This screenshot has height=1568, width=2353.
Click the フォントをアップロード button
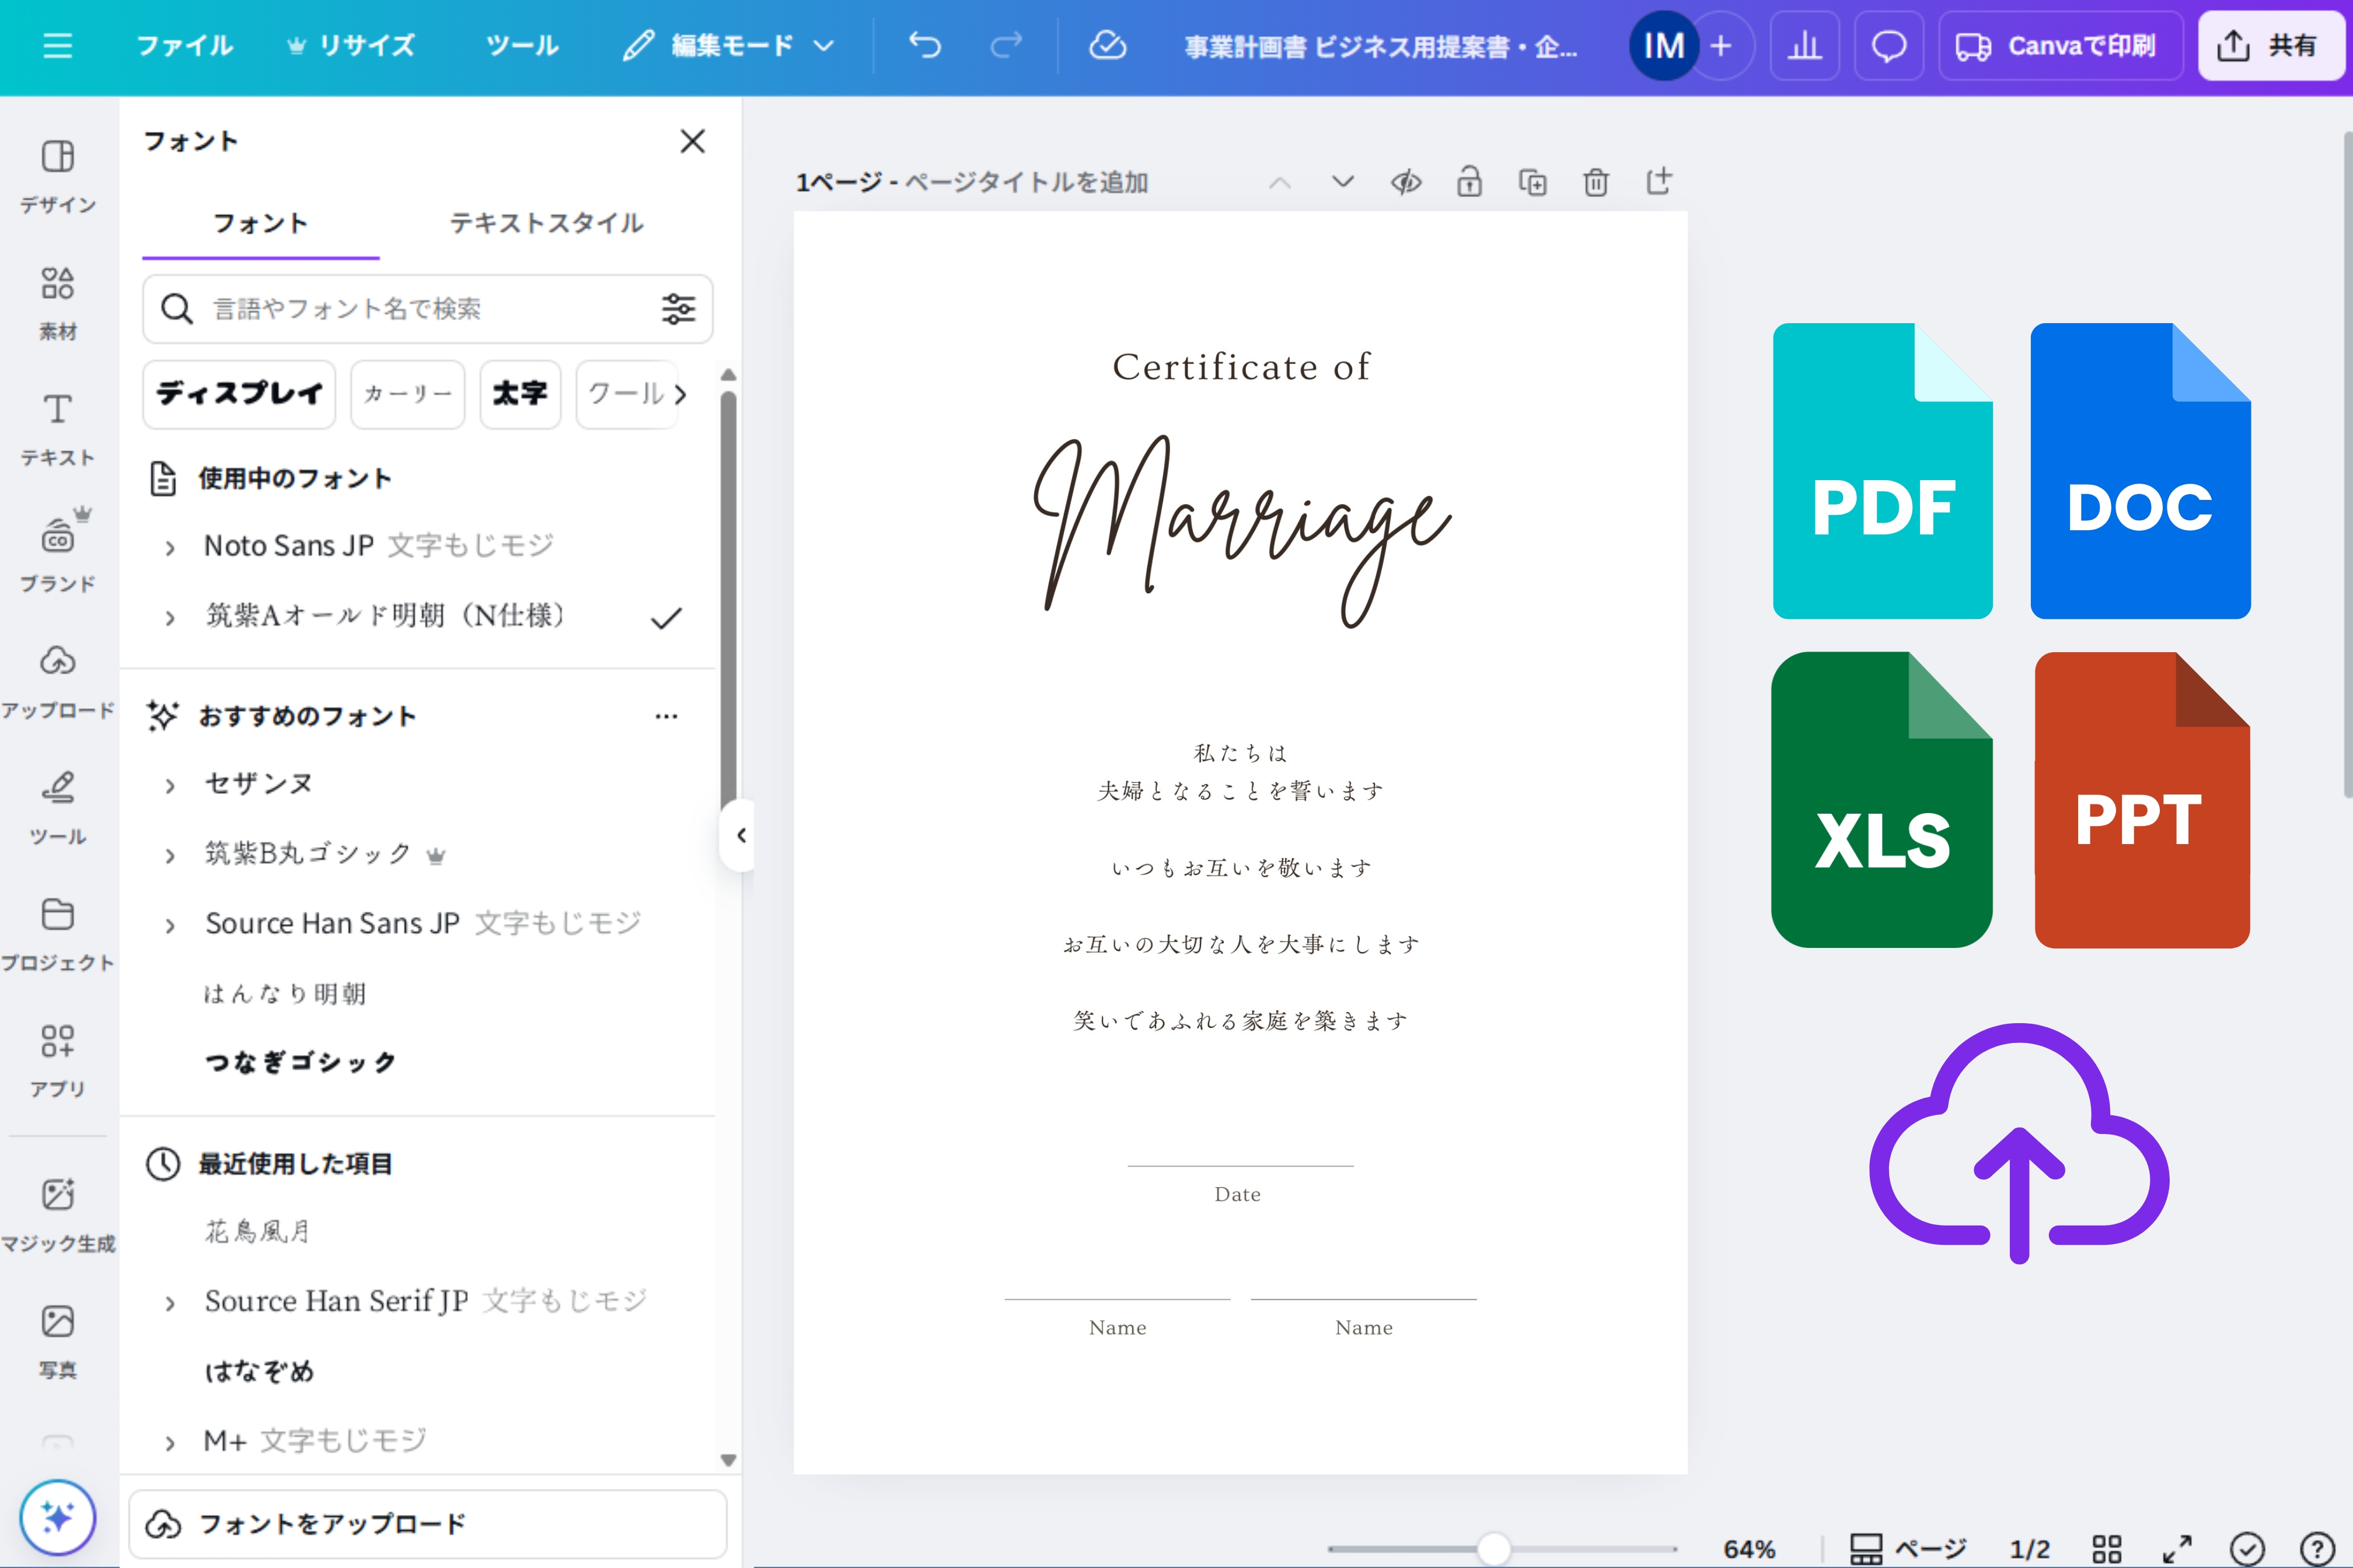pyautogui.click(x=428, y=1524)
